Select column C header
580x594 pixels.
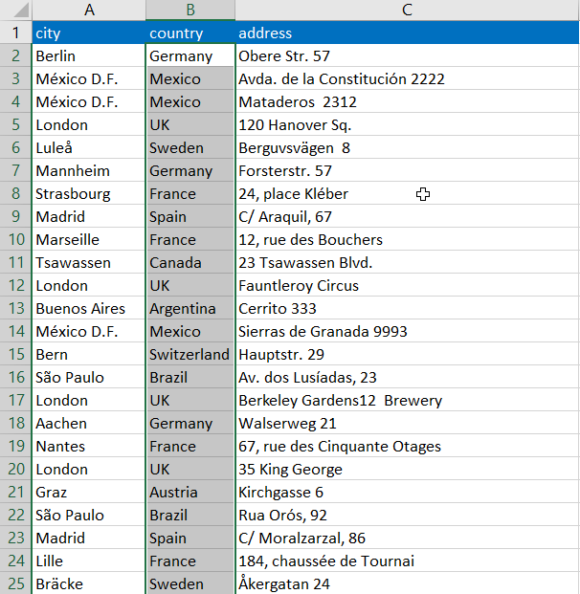coord(407,10)
